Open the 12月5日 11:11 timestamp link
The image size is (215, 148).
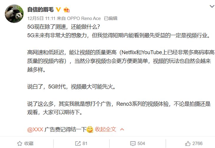pos(41,18)
